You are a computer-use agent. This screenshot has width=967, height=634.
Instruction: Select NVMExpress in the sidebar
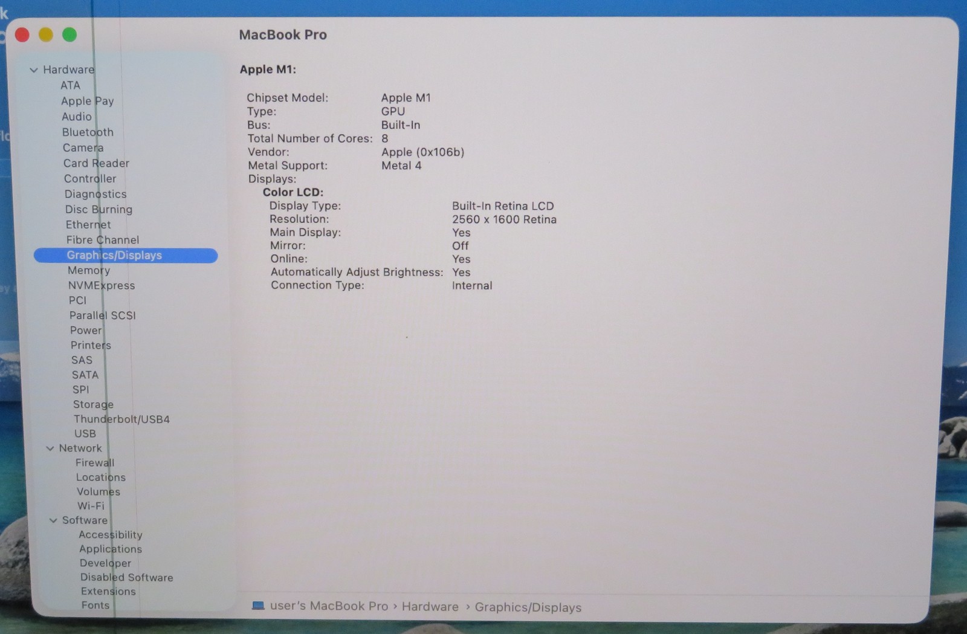tap(102, 285)
